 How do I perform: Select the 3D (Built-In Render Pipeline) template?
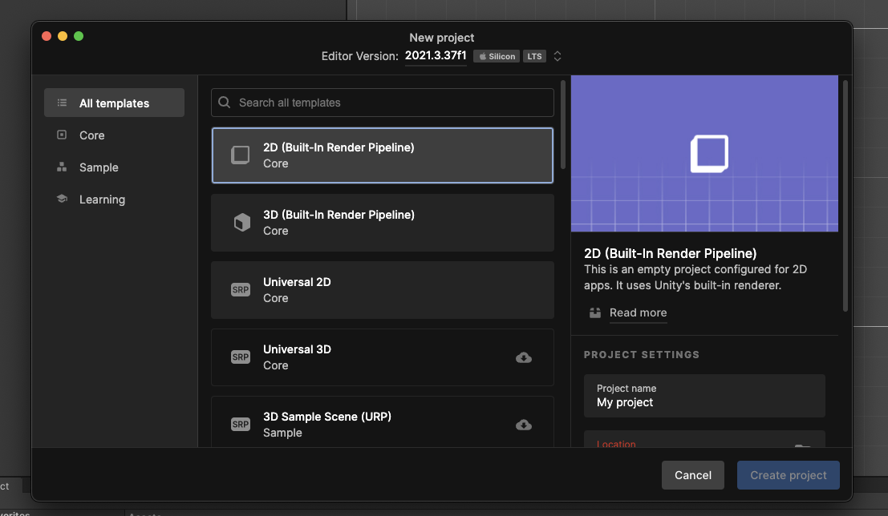[x=383, y=223]
